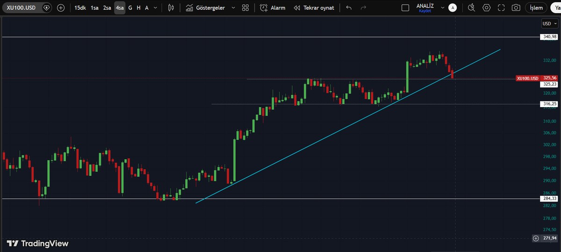Click the diamond icon in symbol box

click(46, 8)
